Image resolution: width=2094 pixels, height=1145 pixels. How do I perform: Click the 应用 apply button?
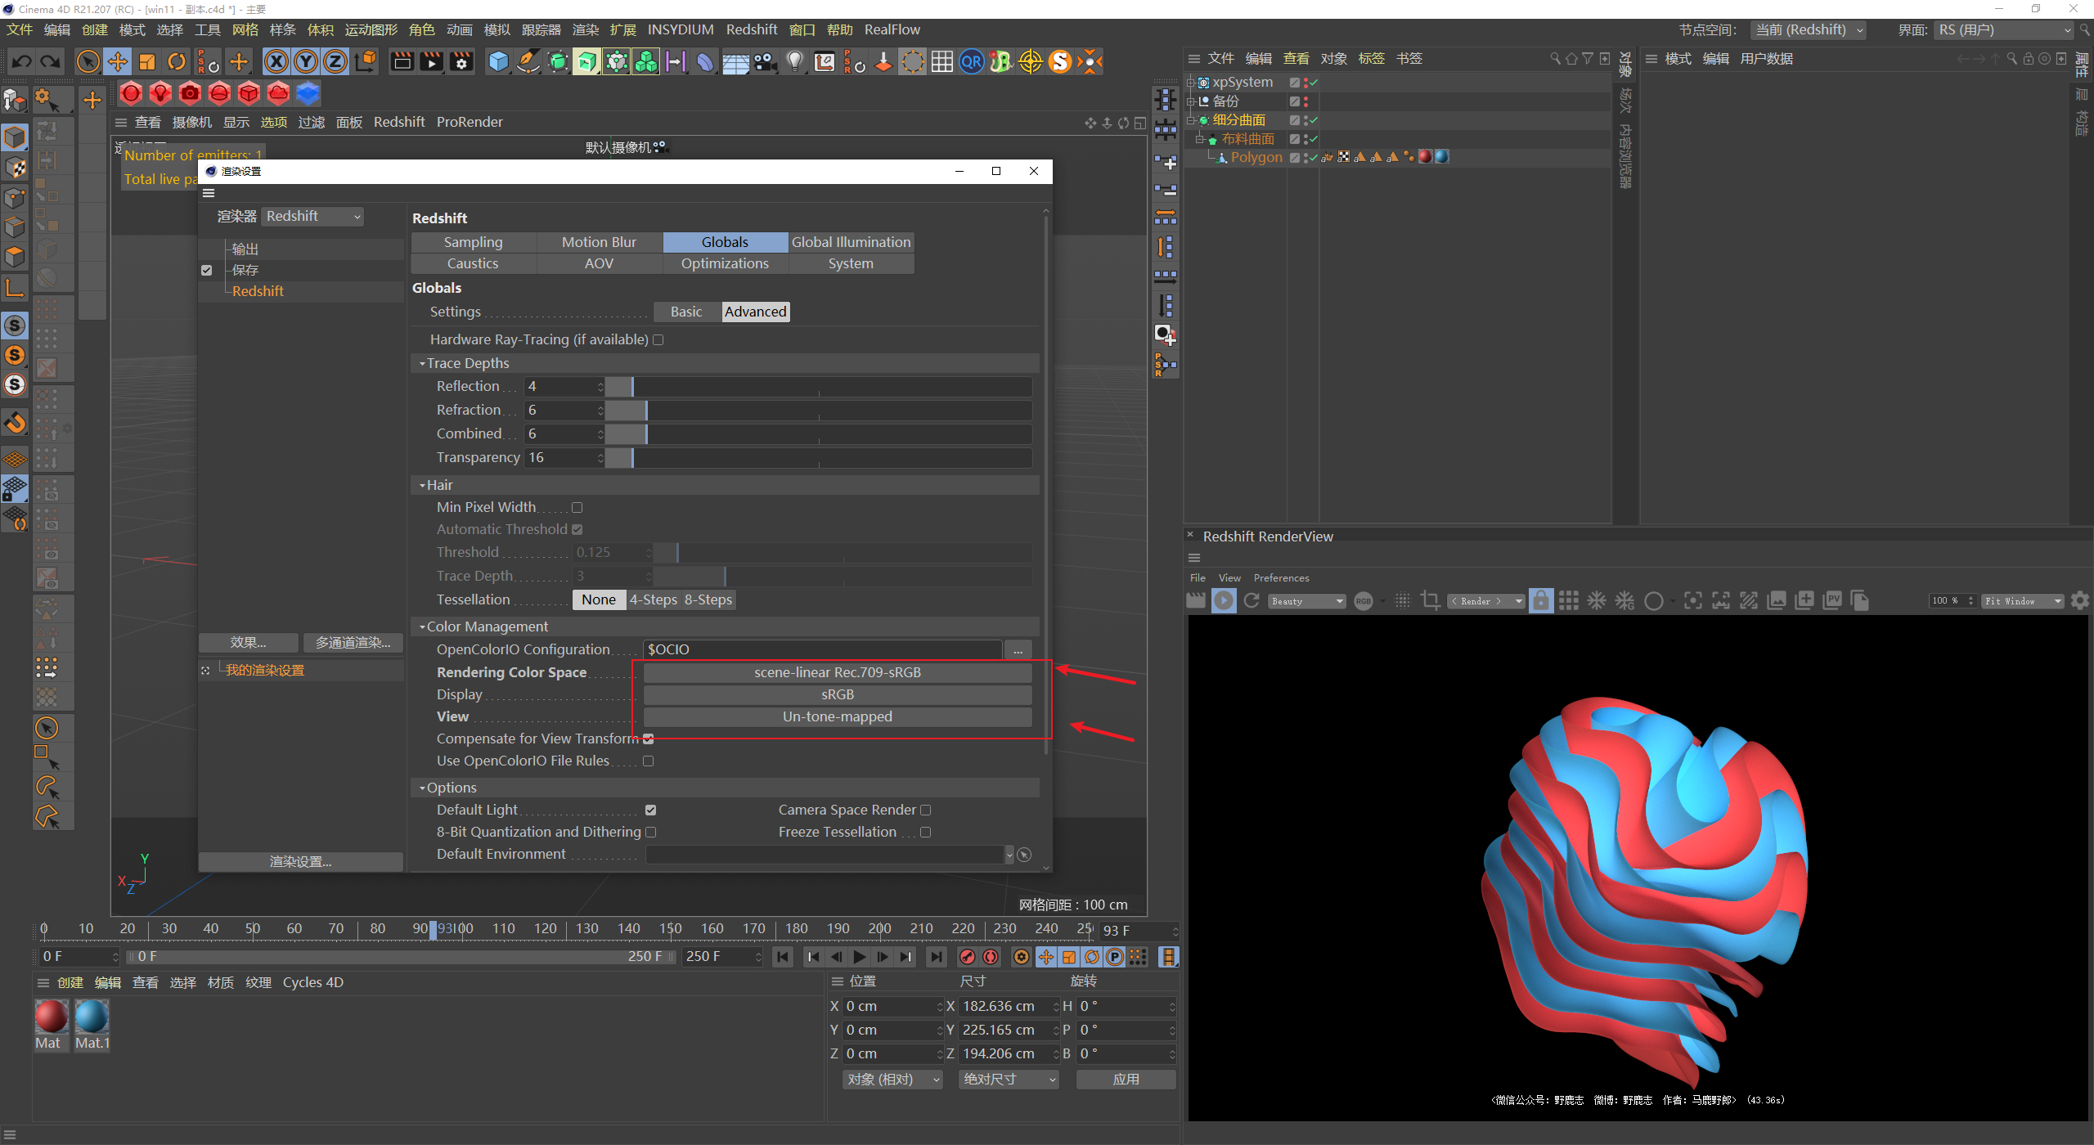pos(1126,1080)
